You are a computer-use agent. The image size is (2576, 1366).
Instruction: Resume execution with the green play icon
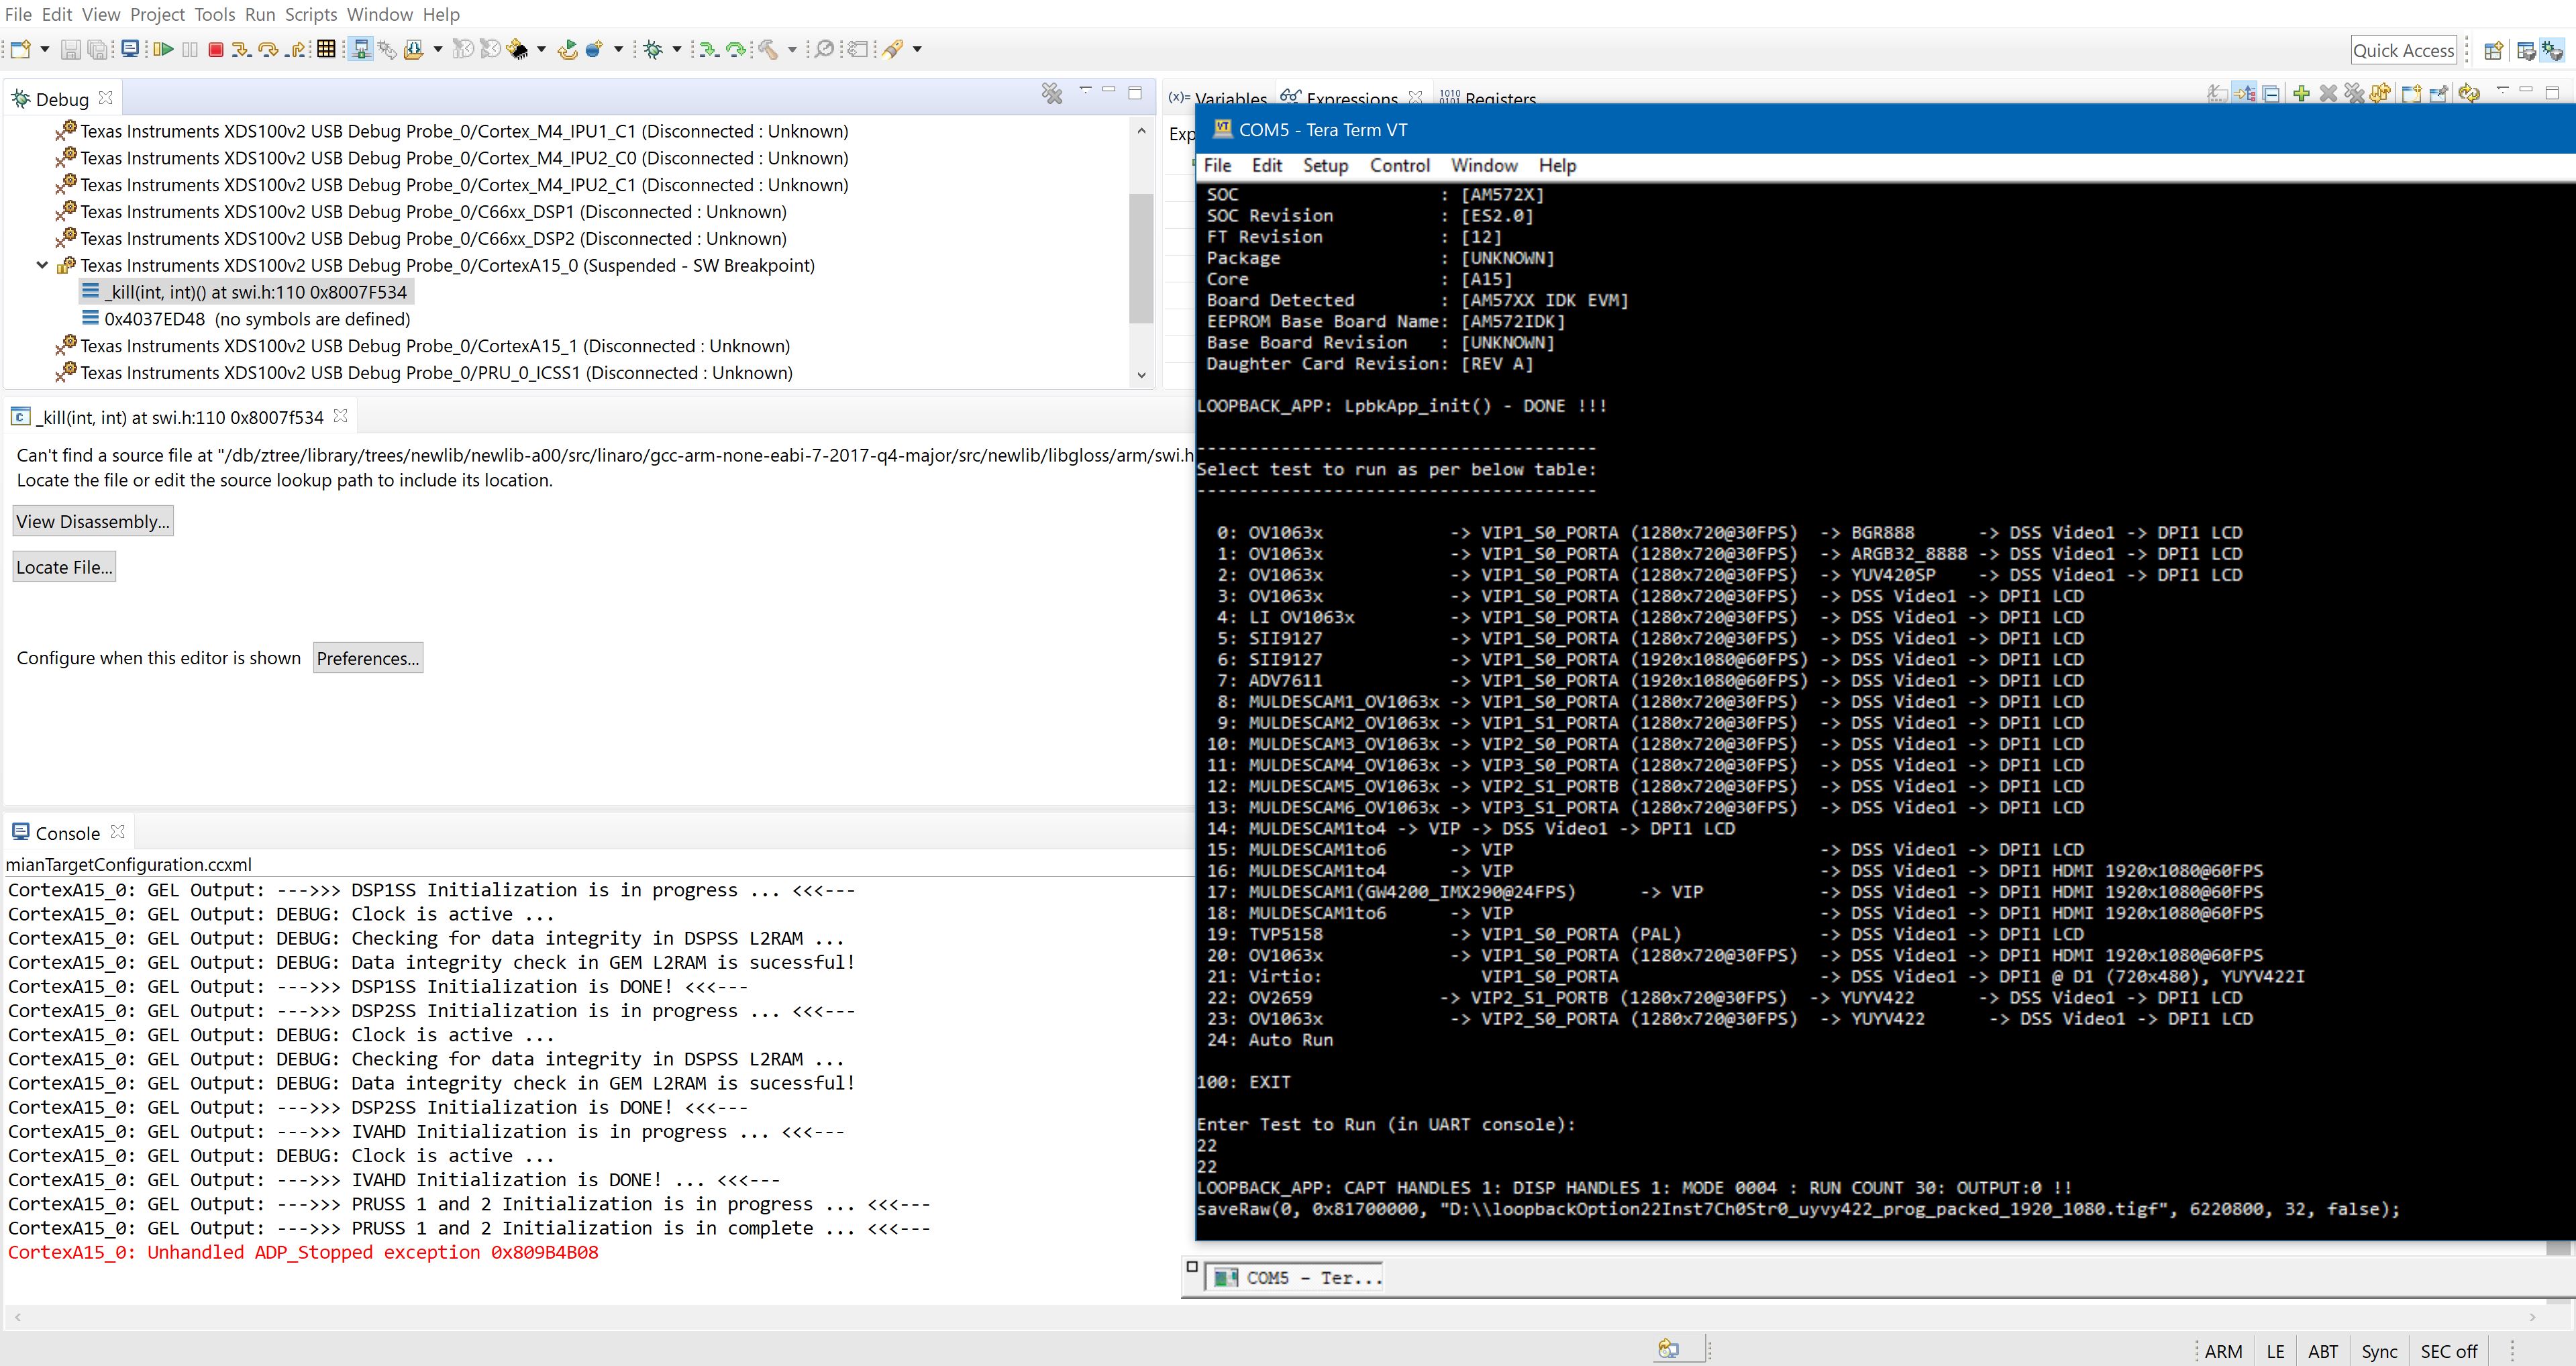tap(163, 49)
